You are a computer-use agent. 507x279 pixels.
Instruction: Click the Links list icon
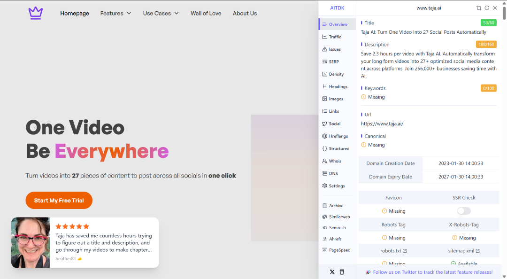[325, 111]
